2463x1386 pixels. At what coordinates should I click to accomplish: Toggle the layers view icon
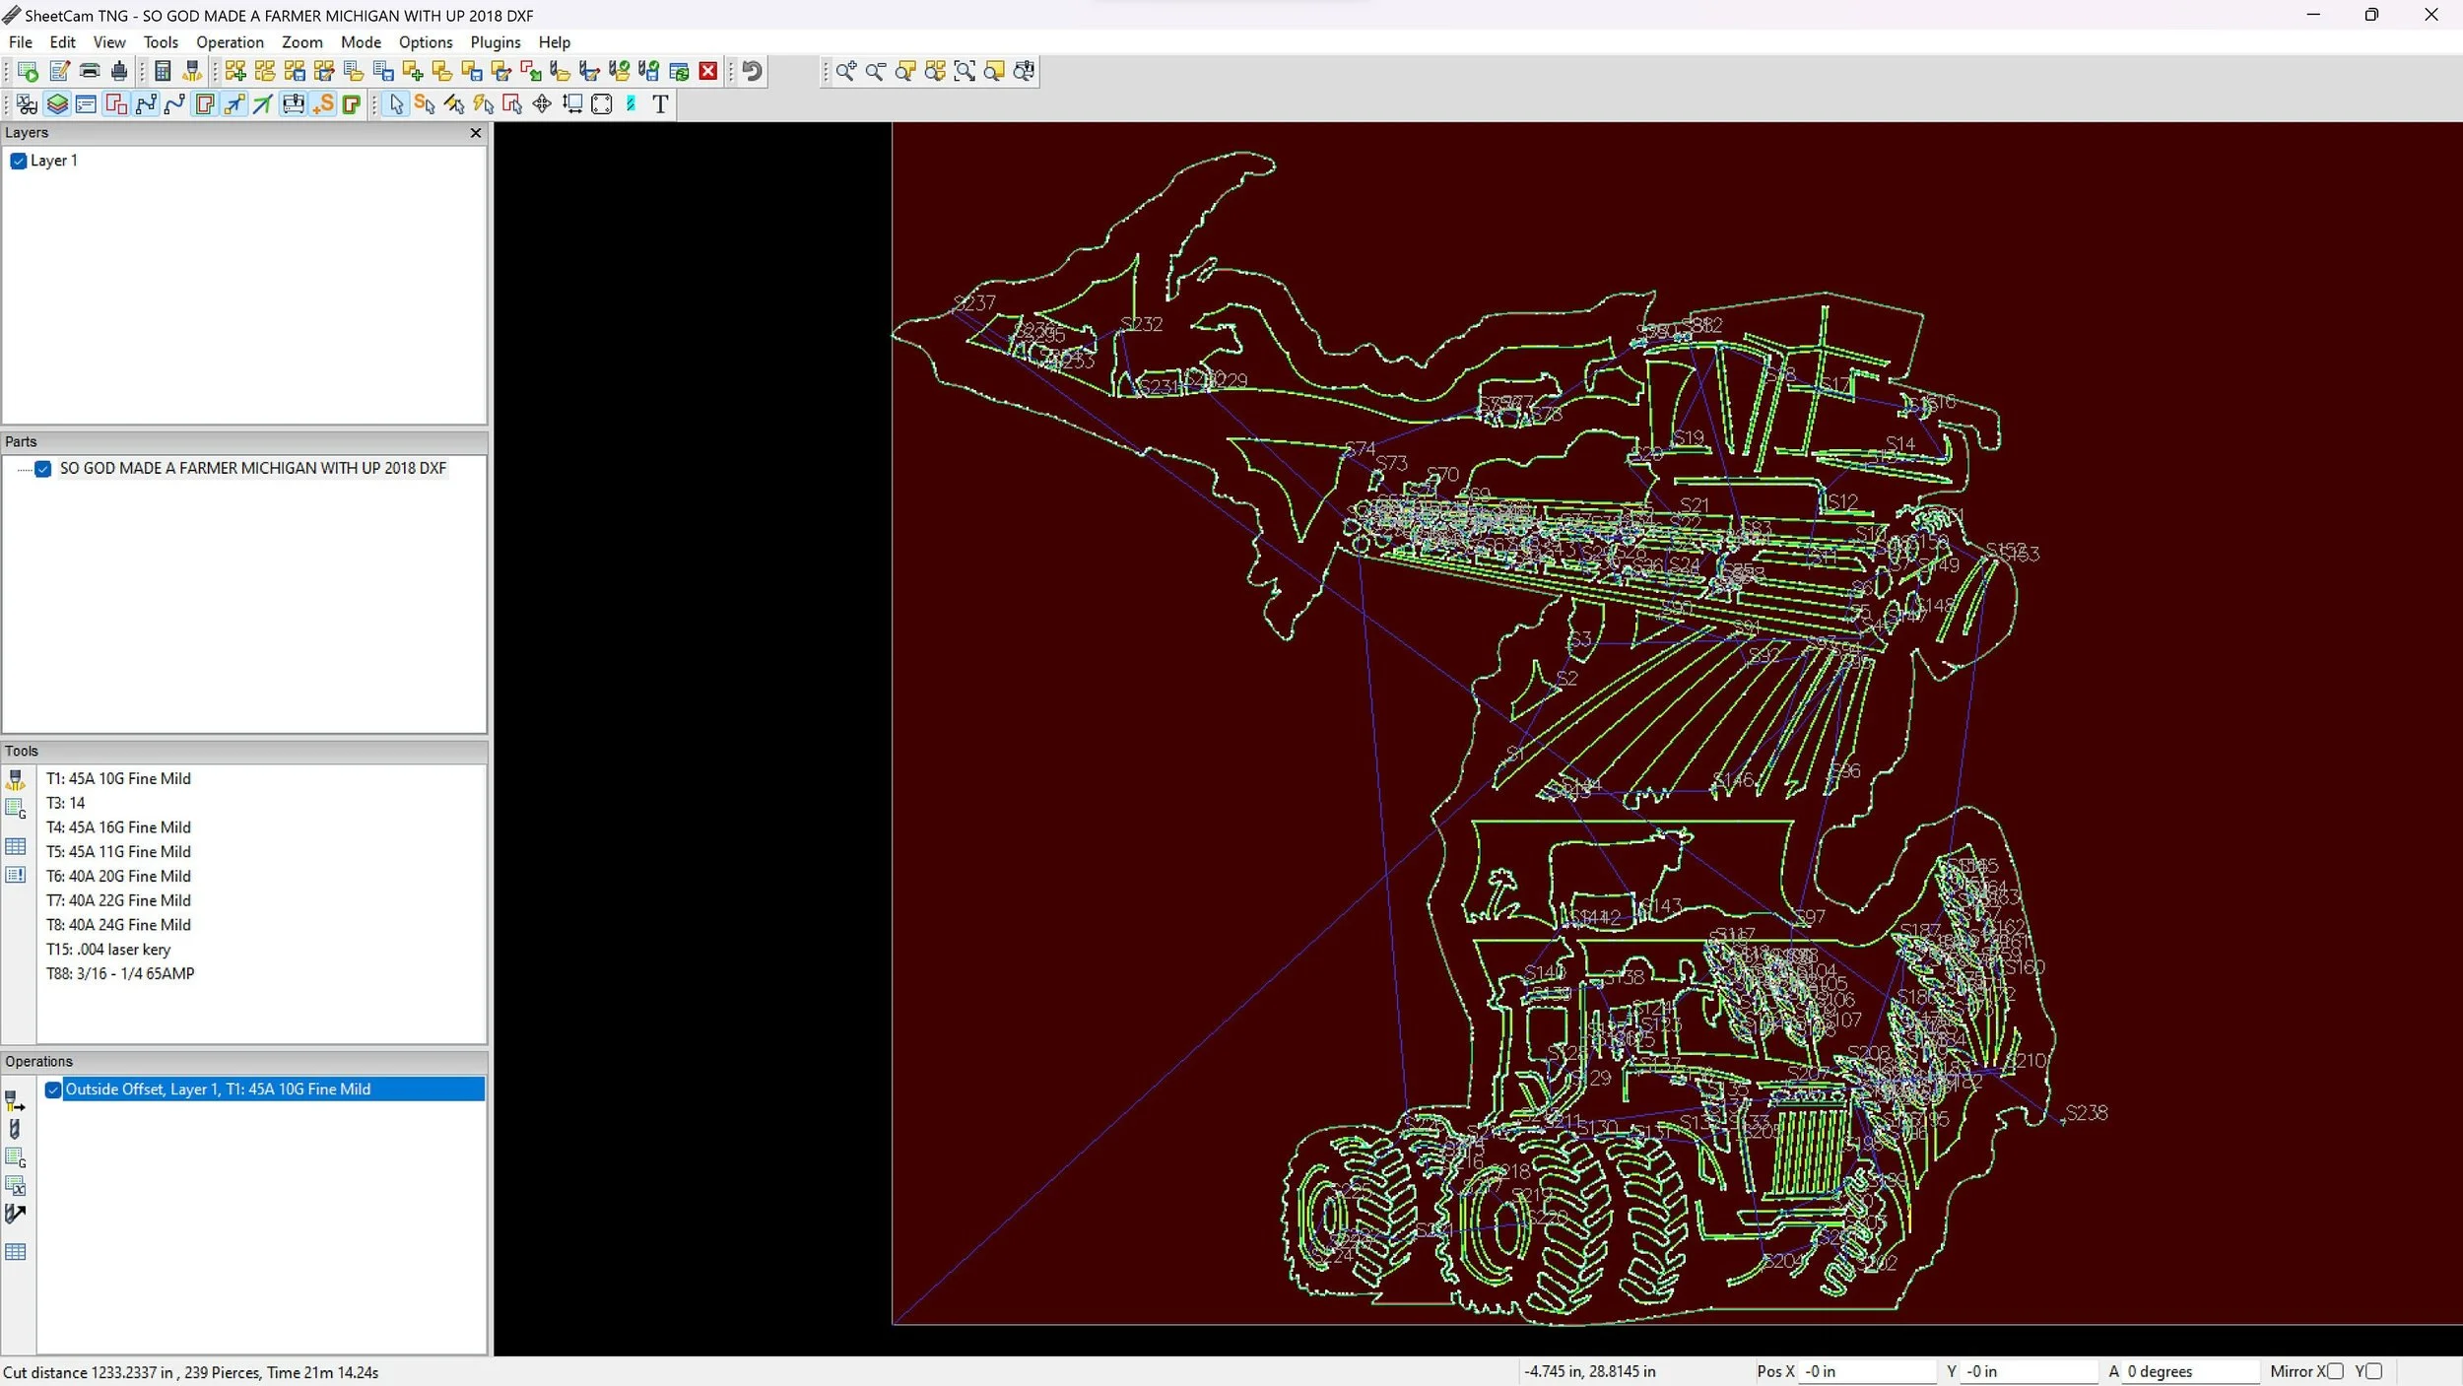57,104
